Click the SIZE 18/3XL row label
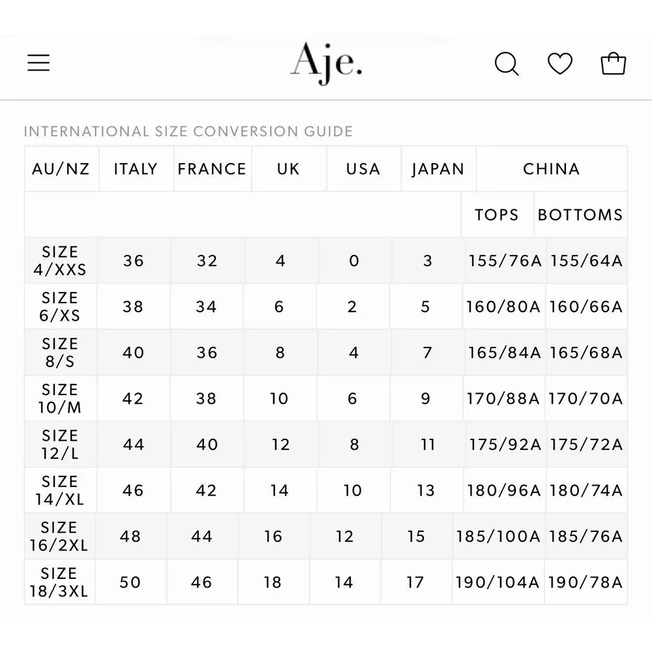 coord(60,582)
